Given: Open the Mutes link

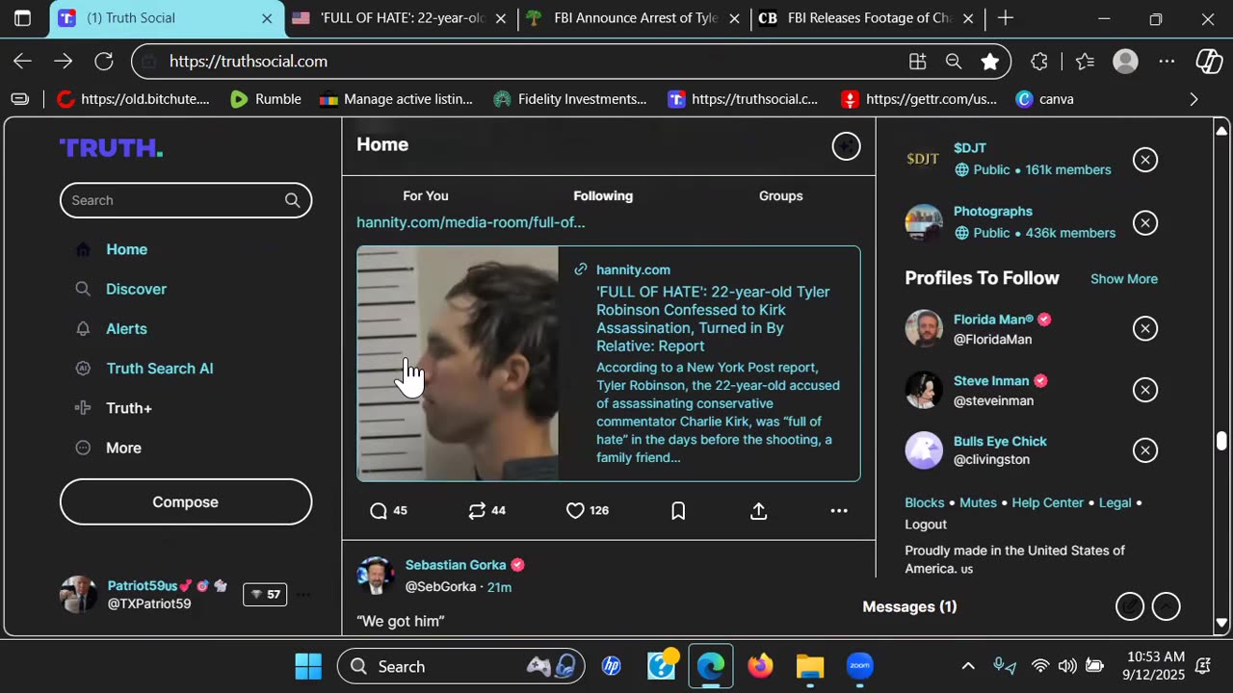Looking at the screenshot, I should pos(978,502).
